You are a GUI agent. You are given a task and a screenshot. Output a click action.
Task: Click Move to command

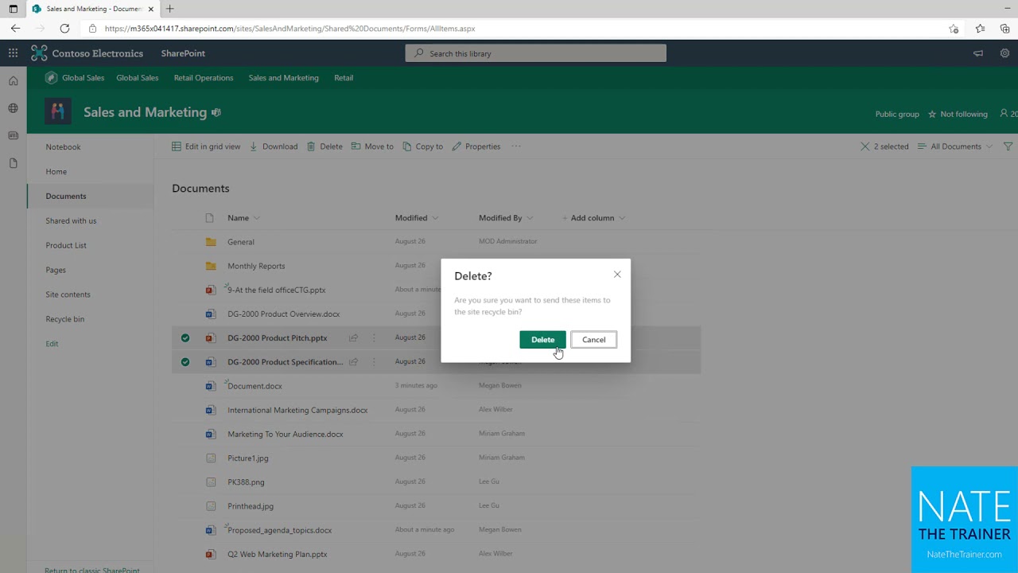click(x=372, y=146)
